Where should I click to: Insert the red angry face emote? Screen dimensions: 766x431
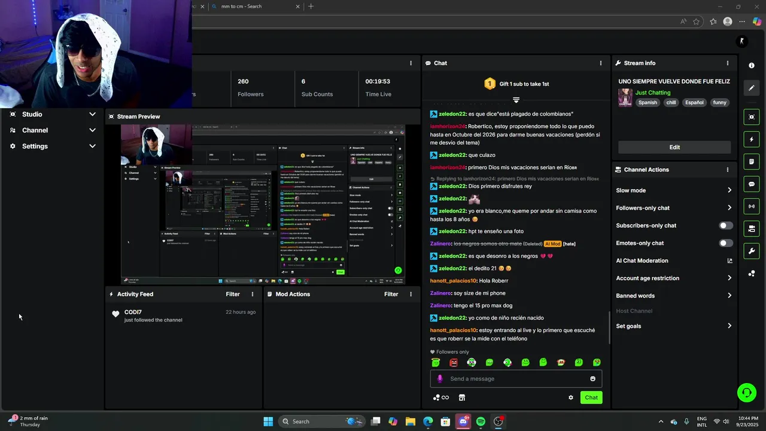[x=454, y=362]
